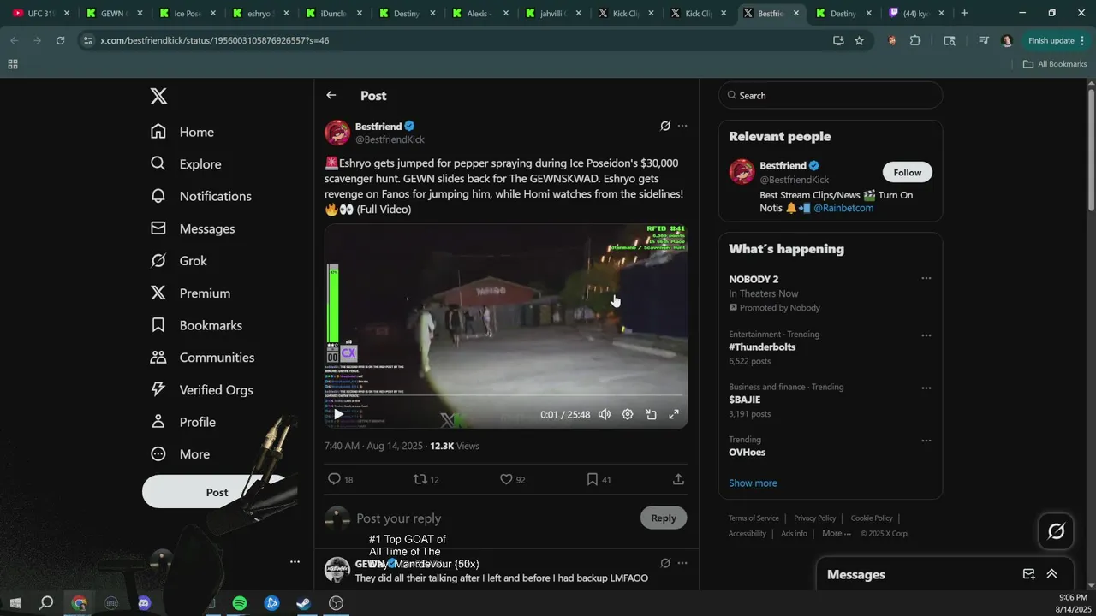Open the $BAJIE trending topic
The width and height of the screenshot is (1096, 616).
744,400
